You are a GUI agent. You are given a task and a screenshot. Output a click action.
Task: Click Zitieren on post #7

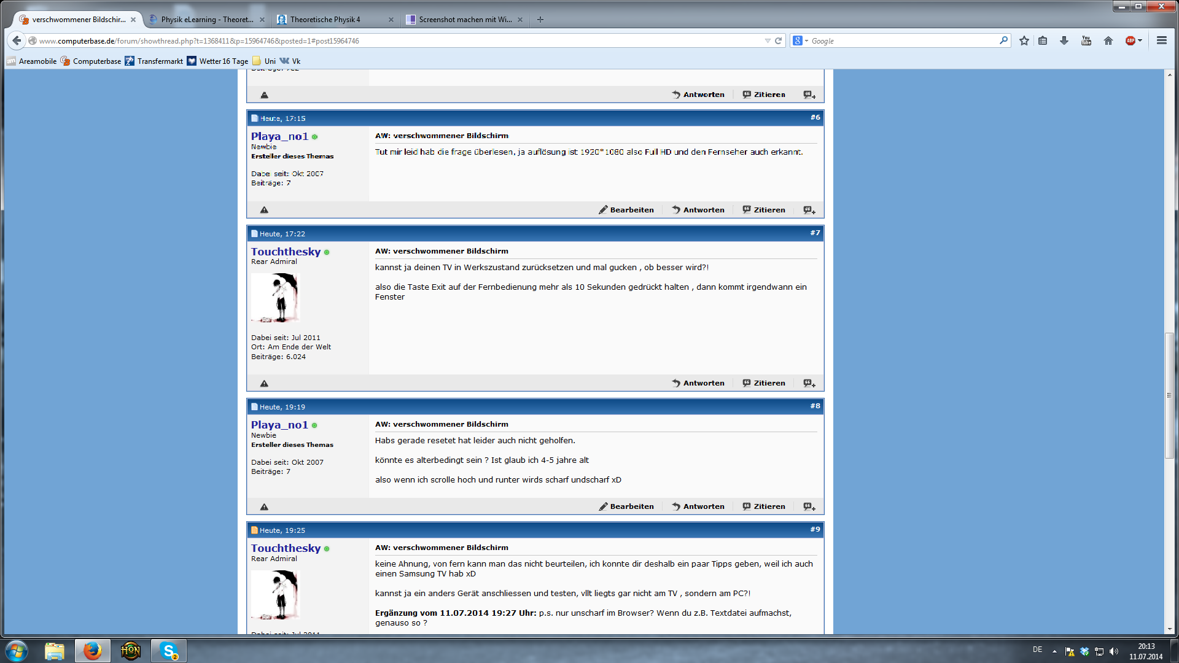point(764,383)
